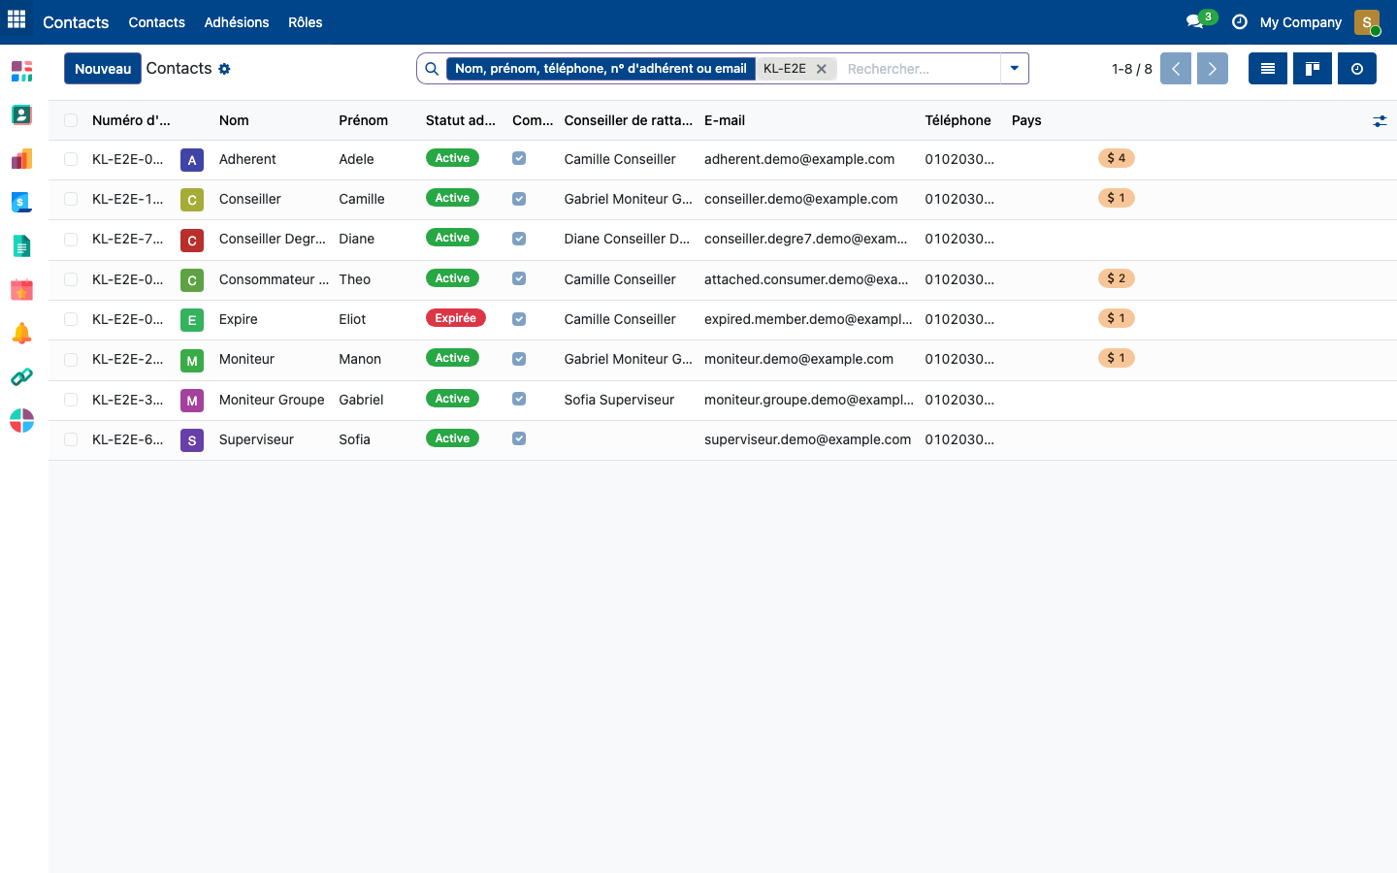Open the activities clock icon in navbar

pyautogui.click(x=1239, y=21)
